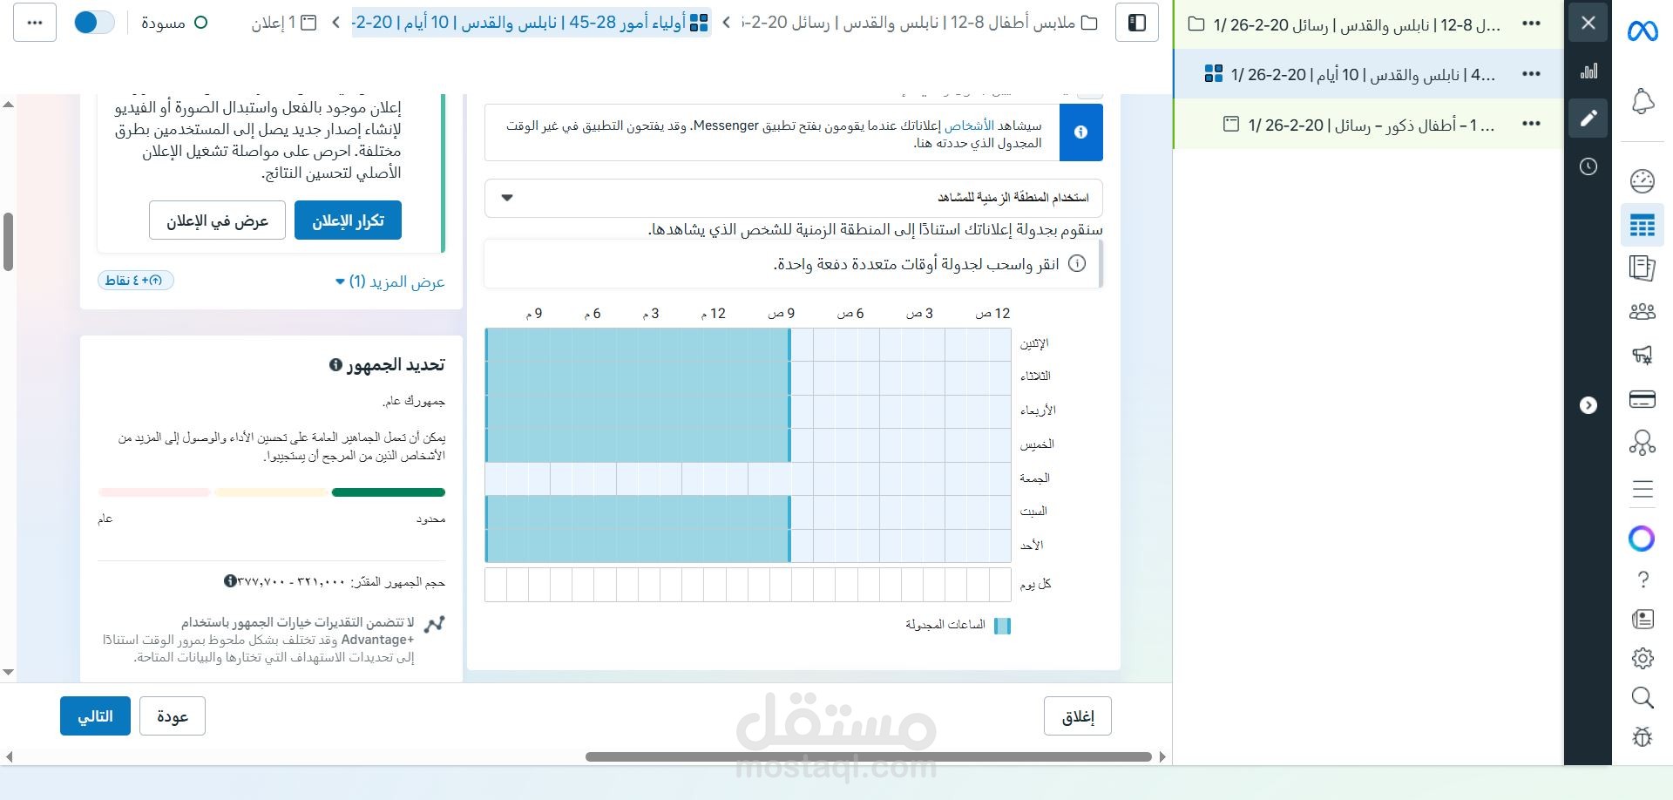Select the 10 أيام ad set row in the tree
The height and width of the screenshot is (800, 1673).
click(1368, 74)
